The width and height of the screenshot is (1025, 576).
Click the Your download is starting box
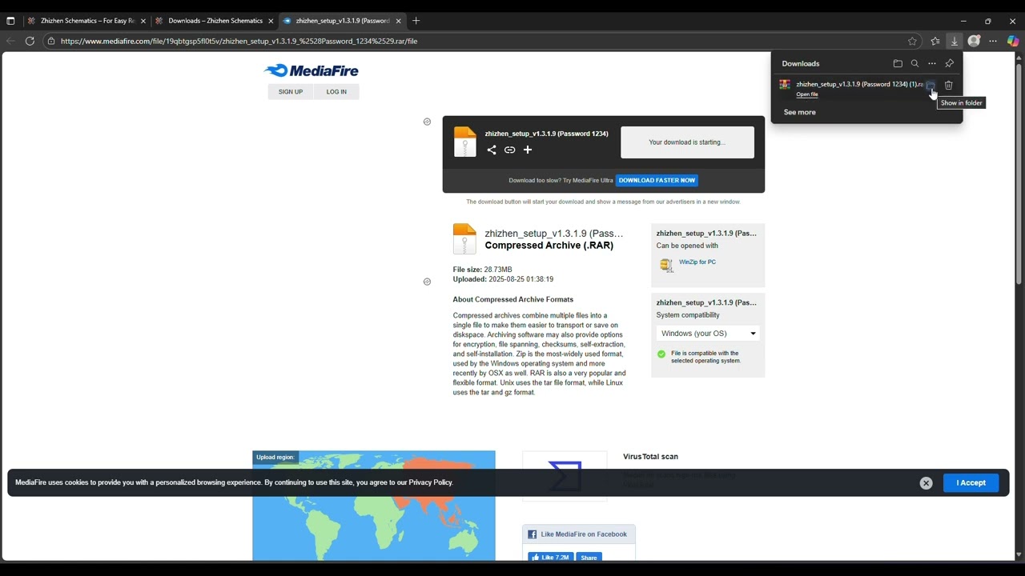pyautogui.click(x=687, y=142)
